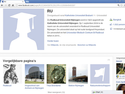Open the Titus Brandsma bust thumbnail
125x94 pixels.
coord(56,74)
